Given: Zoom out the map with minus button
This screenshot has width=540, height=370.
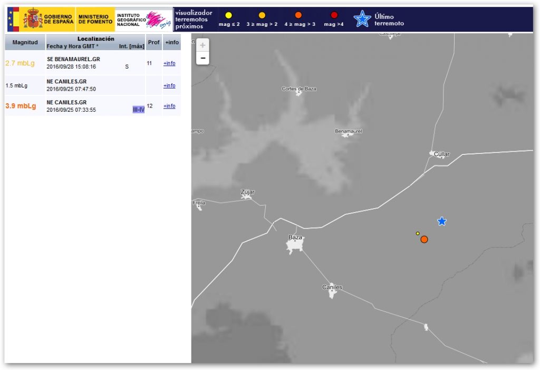Looking at the screenshot, I should click(x=202, y=58).
